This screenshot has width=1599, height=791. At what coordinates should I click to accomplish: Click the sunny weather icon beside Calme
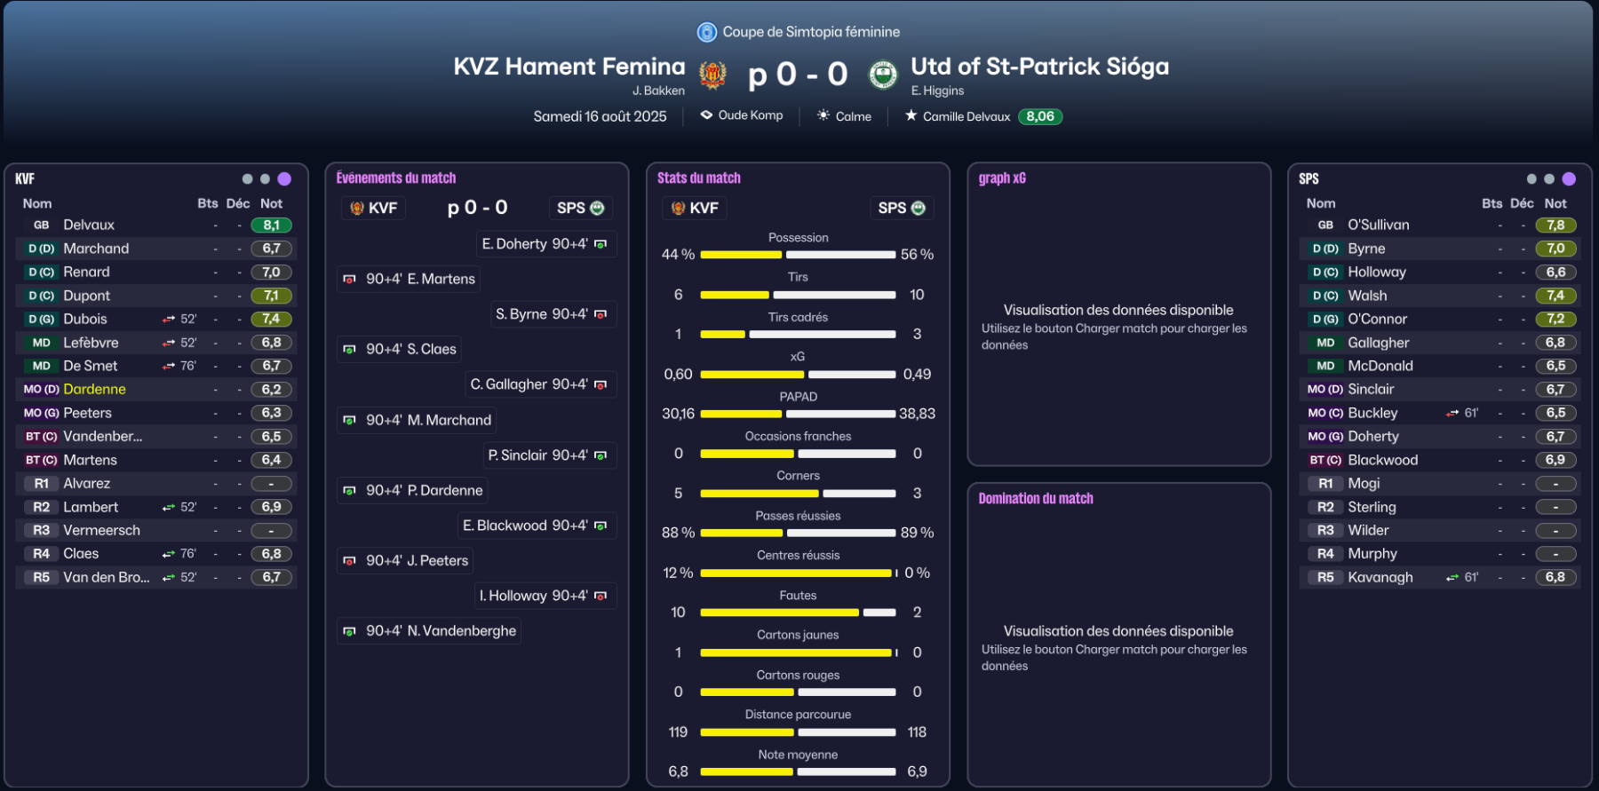[x=823, y=115]
